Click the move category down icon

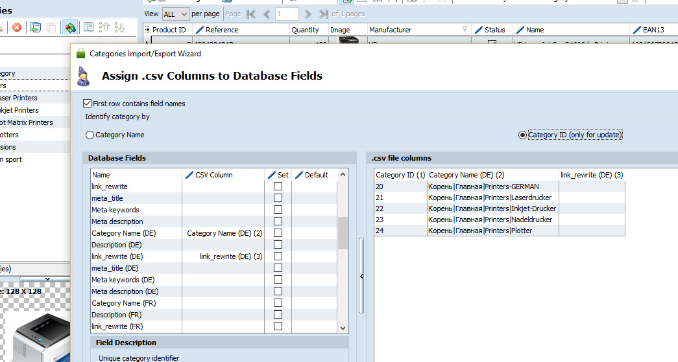tap(120, 27)
